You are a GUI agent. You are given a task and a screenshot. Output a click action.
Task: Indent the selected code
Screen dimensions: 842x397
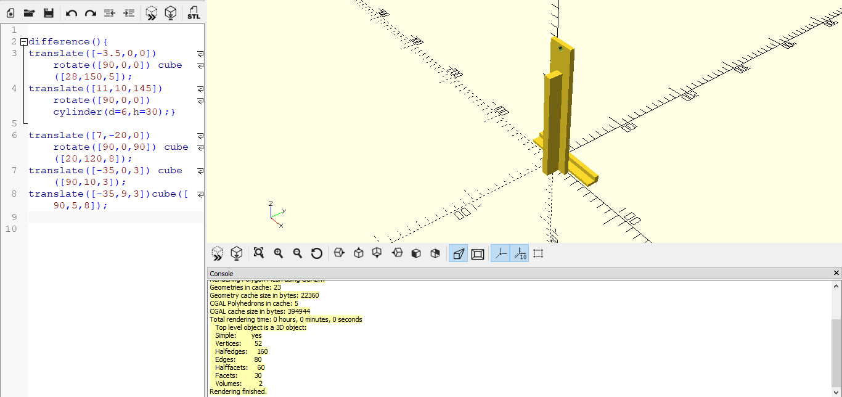tap(129, 13)
